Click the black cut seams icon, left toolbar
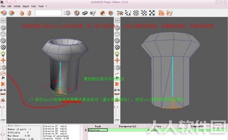 [3, 90]
